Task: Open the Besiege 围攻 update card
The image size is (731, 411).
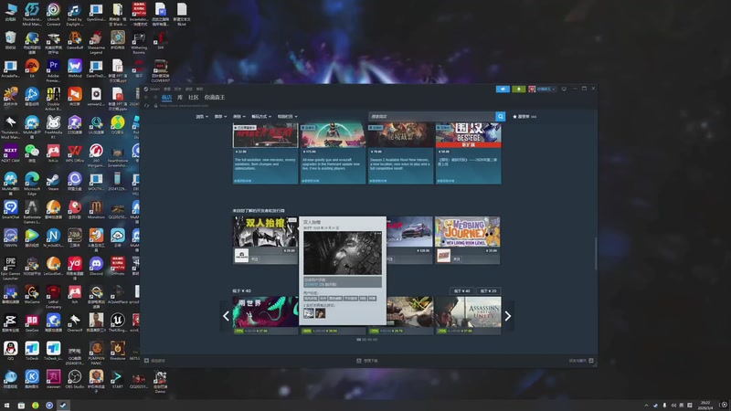Action: pyautogui.click(x=468, y=153)
